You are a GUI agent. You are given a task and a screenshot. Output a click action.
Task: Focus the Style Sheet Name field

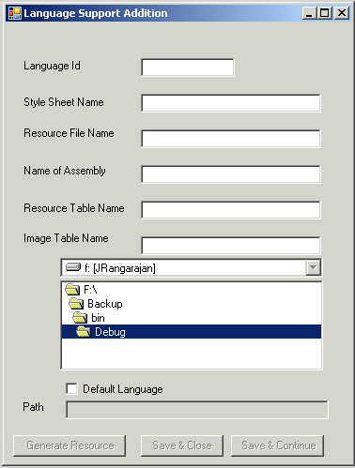pos(231,103)
